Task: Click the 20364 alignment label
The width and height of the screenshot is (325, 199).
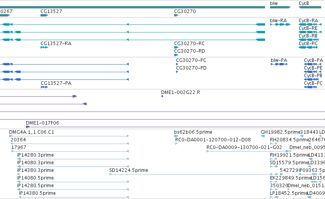Action: tap(18, 140)
